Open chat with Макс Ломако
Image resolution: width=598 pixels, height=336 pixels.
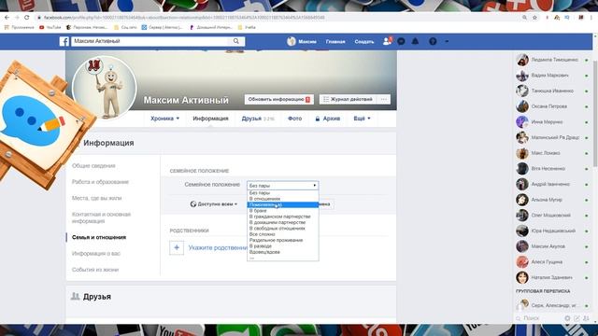tap(552, 153)
